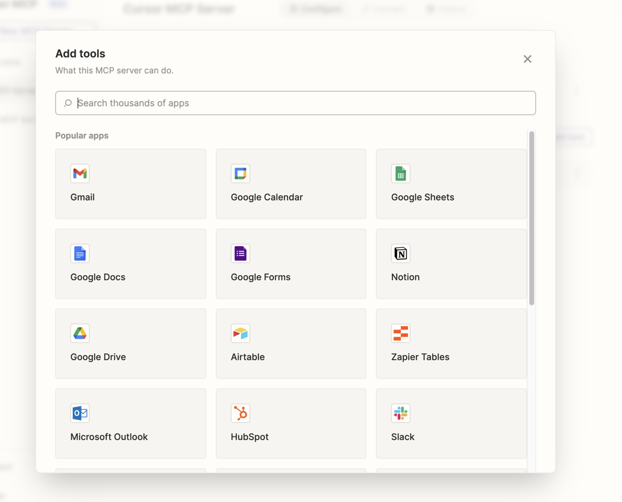The height and width of the screenshot is (502, 622).
Task: Close the Add tools dialog
Action: click(x=527, y=59)
